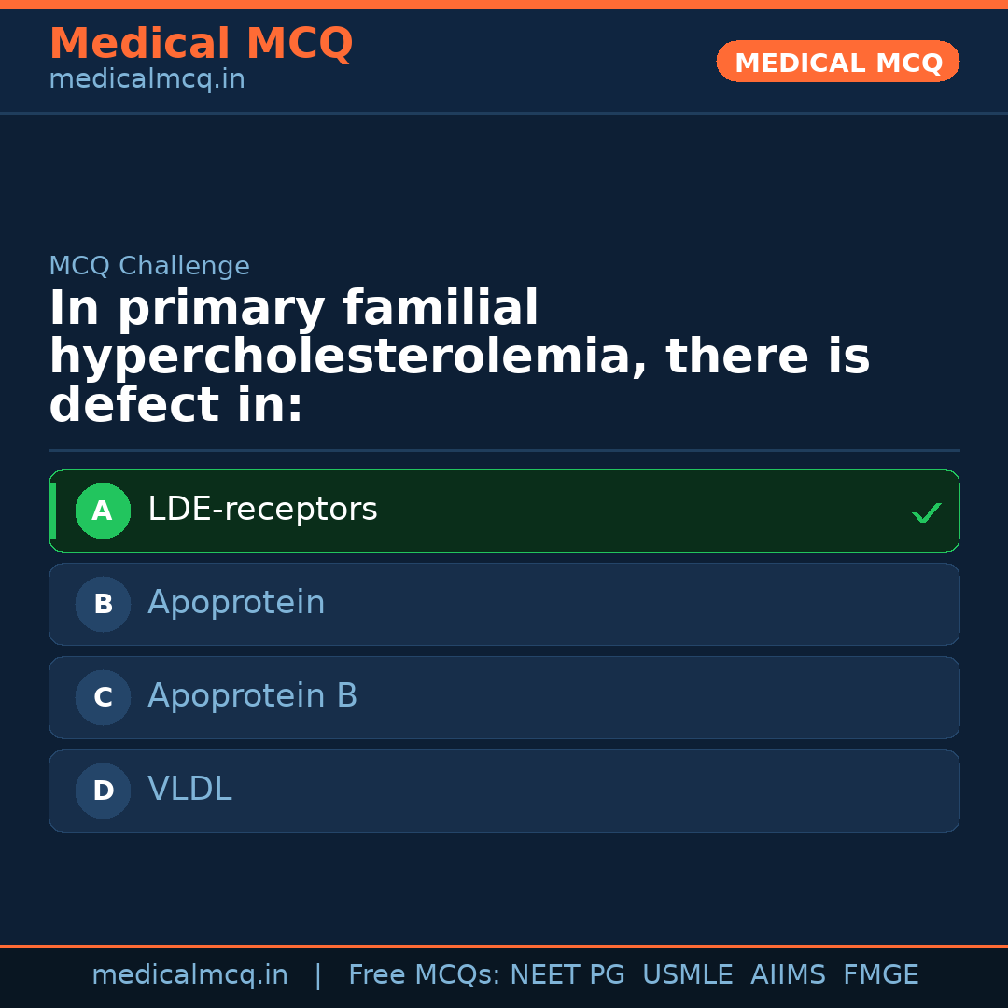Click the C letter circle icon
The height and width of the screenshot is (1008, 1008).
point(103,697)
